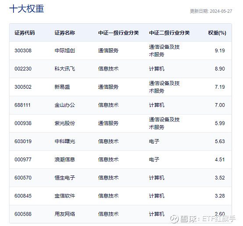Viewport: 243px width, 226px height.
Task: Open the 中际旭创 stock name
Action: [x=64, y=50]
